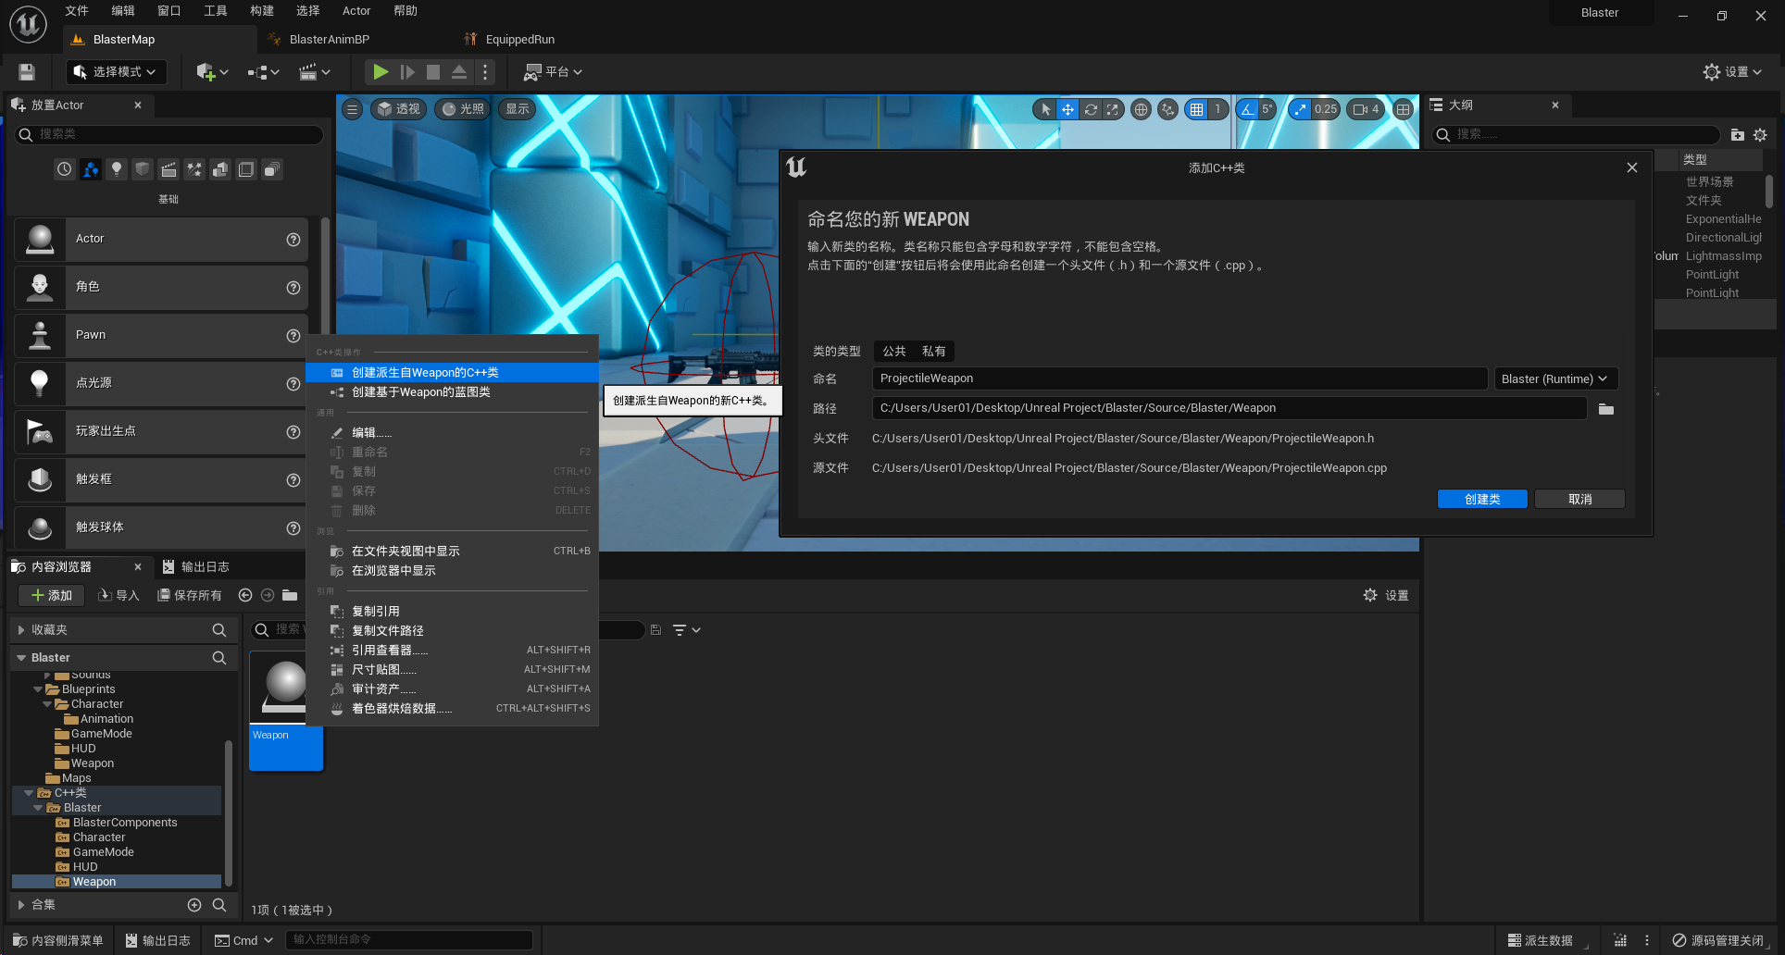Open the Blueprints toolbar dropdown
1785x955 pixels.
tap(264, 71)
